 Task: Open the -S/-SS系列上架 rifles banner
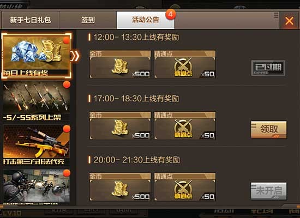tap(37, 101)
